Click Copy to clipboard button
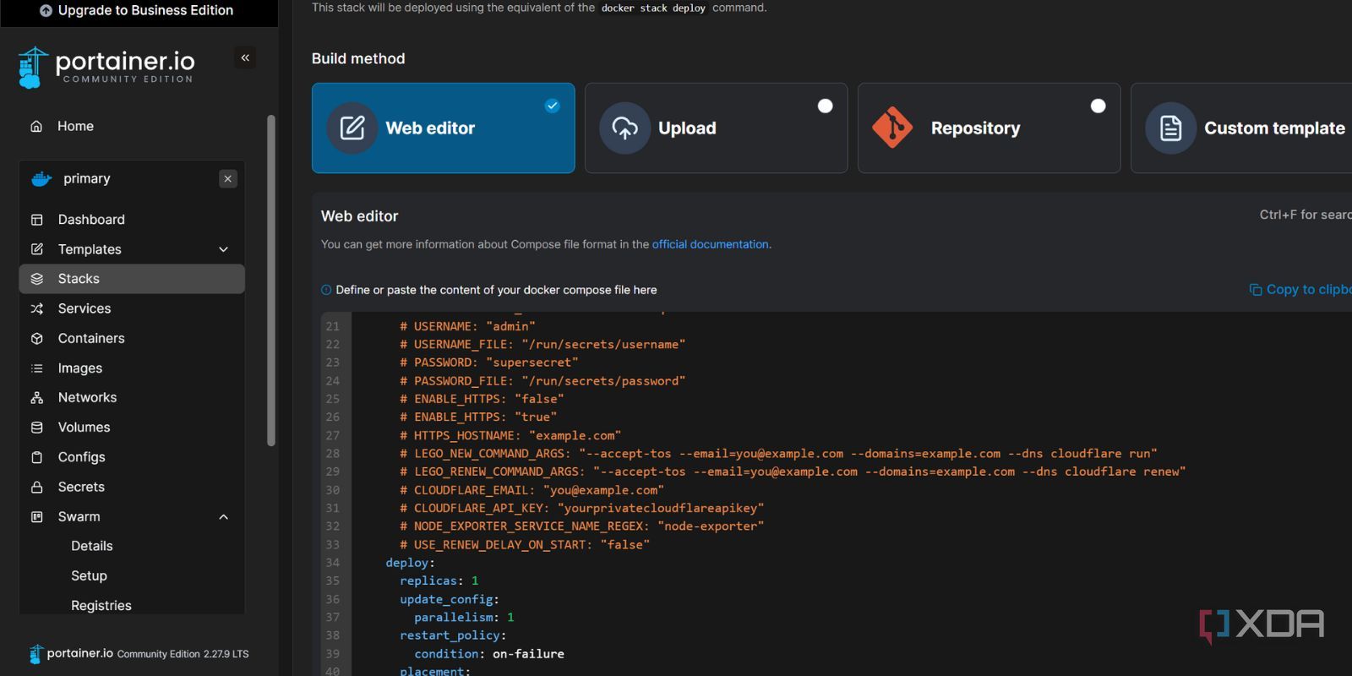Image resolution: width=1352 pixels, height=676 pixels. 1300,289
